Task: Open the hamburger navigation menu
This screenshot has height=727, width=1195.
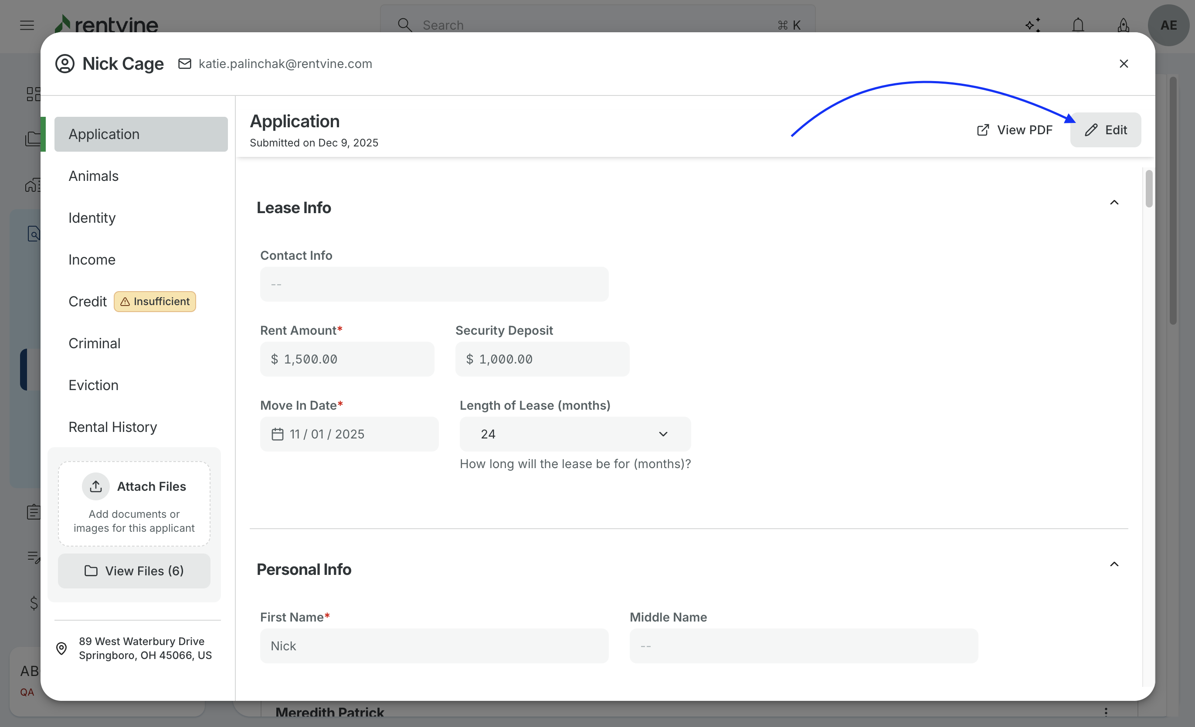Action: click(27, 25)
